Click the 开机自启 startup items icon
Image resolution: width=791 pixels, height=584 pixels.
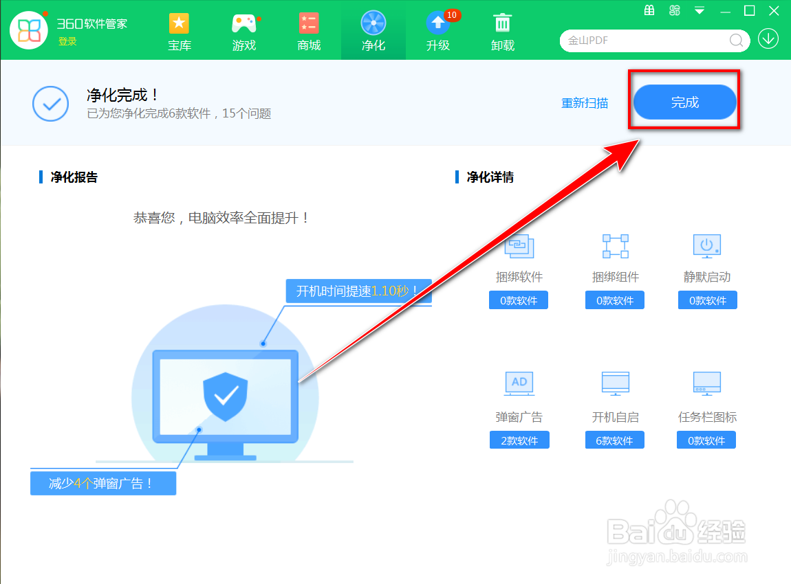(x=614, y=383)
